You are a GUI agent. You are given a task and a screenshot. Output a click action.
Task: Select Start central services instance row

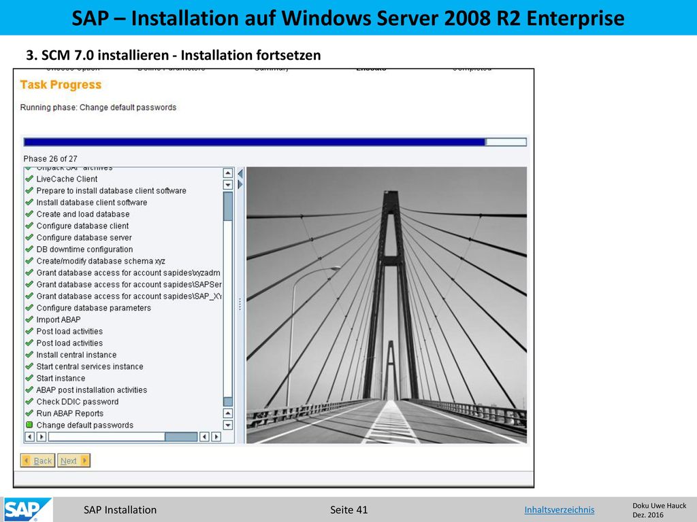point(89,366)
